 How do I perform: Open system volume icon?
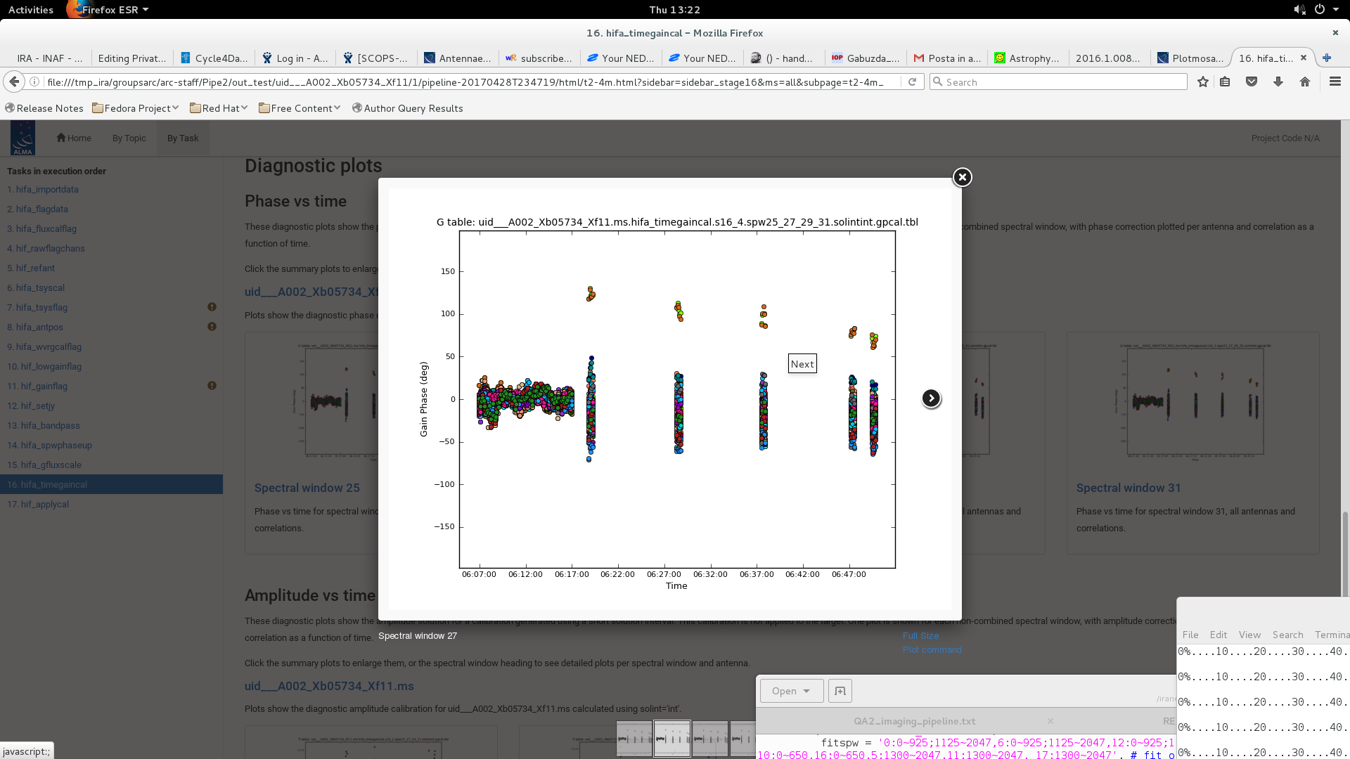pos(1299,9)
